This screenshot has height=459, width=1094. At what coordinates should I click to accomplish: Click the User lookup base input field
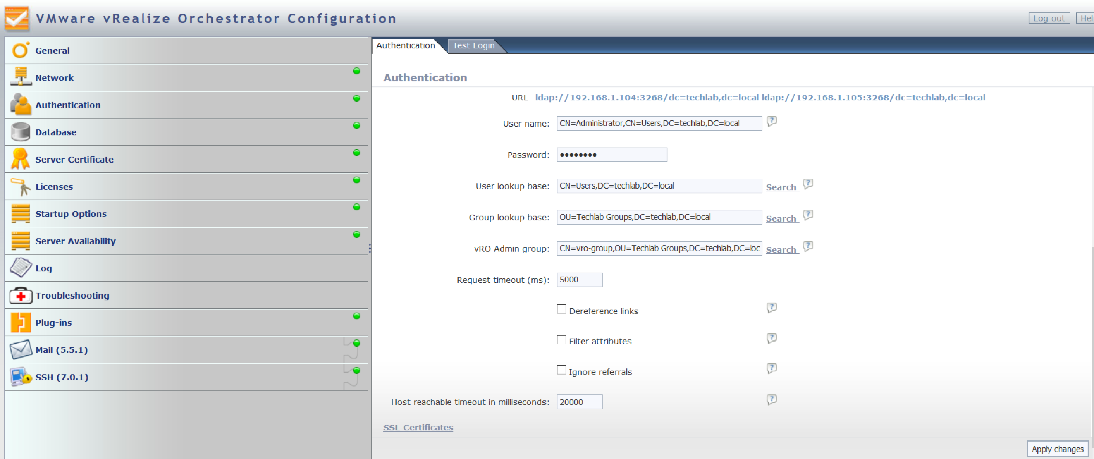point(659,186)
